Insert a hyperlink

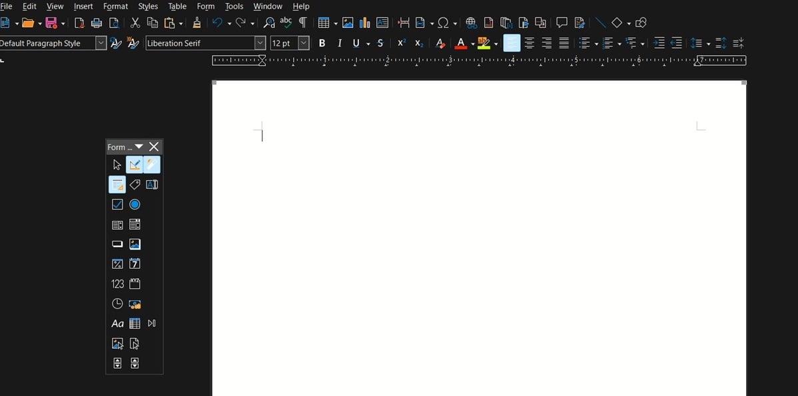471,23
